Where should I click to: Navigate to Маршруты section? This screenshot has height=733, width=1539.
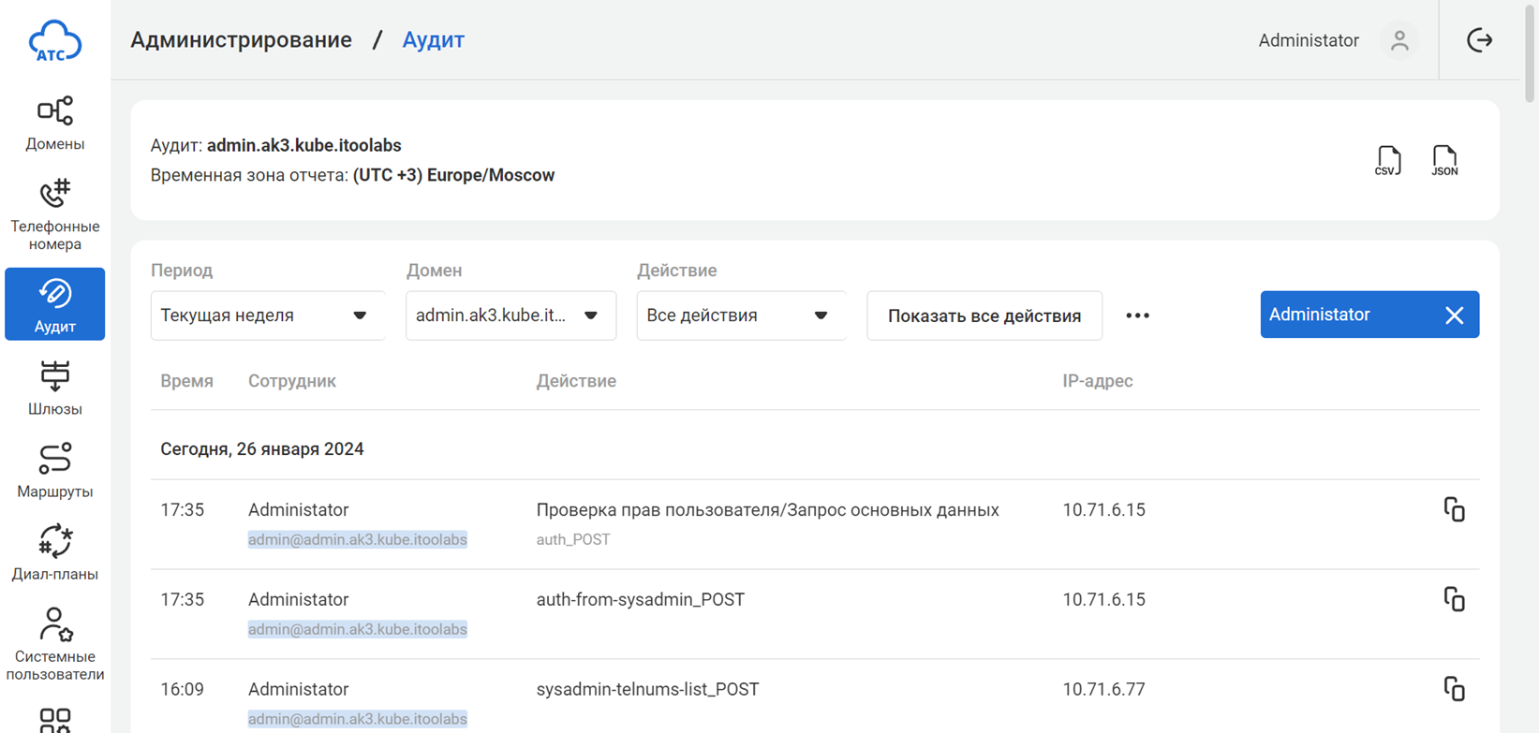[55, 470]
